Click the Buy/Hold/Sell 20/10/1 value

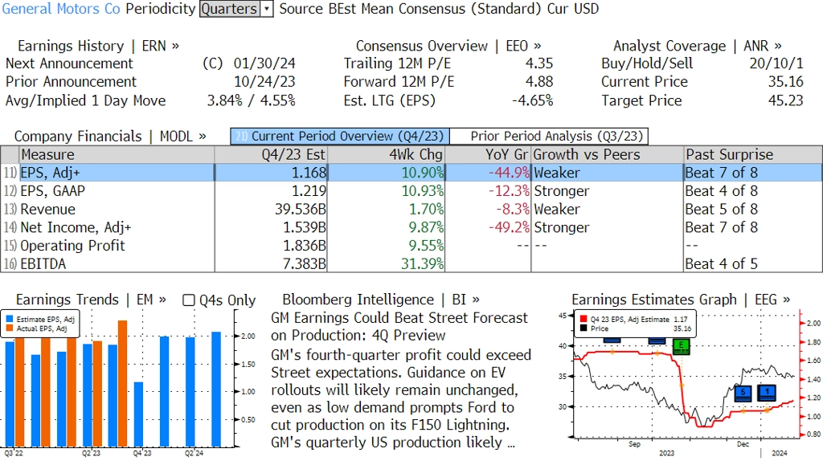[776, 63]
